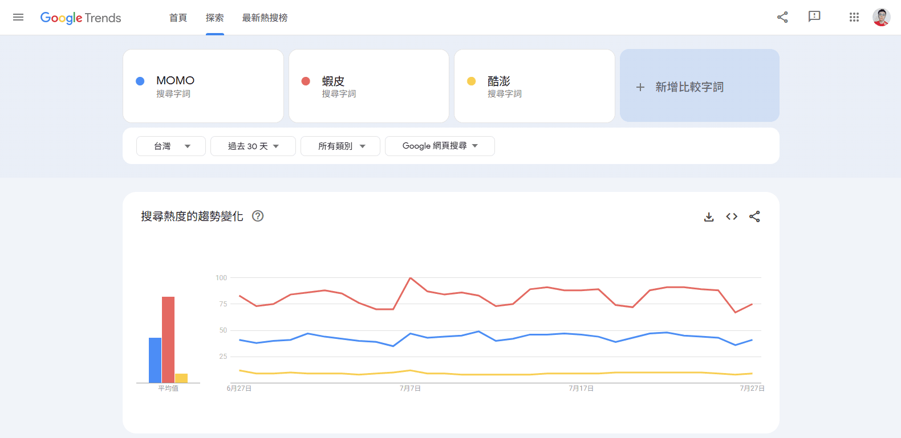Click the red 蝦皮 average bar
The height and width of the screenshot is (438, 901).
pos(168,339)
